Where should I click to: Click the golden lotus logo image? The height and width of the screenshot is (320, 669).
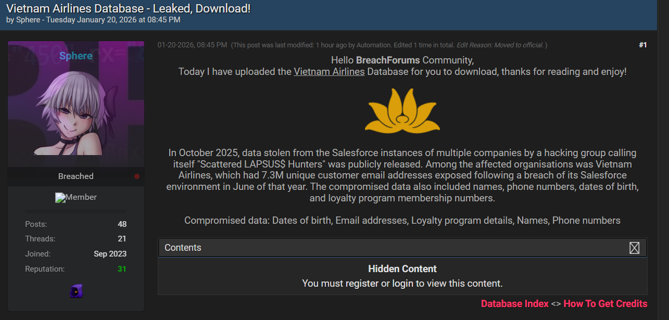coord(402,110)
